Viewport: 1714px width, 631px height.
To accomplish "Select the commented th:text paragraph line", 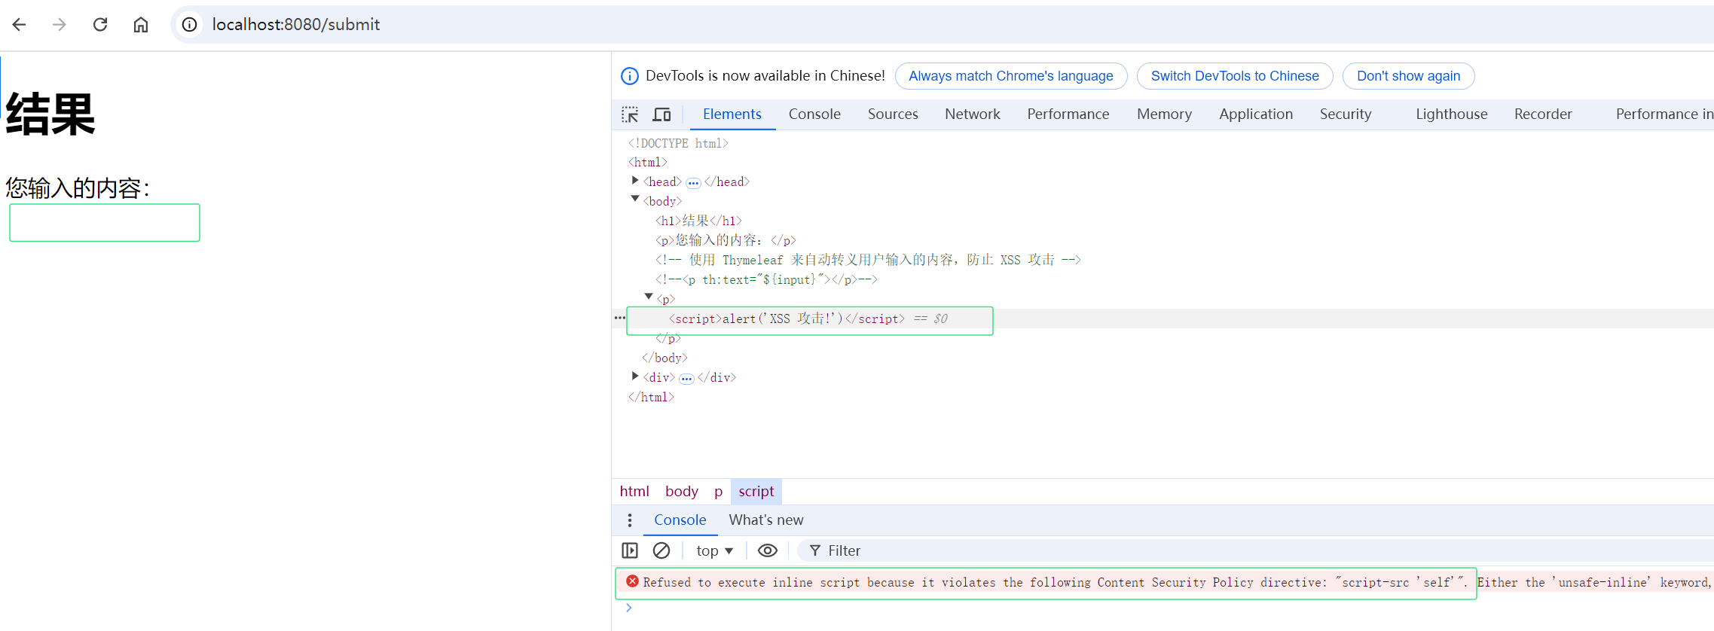I will [766, 279].
